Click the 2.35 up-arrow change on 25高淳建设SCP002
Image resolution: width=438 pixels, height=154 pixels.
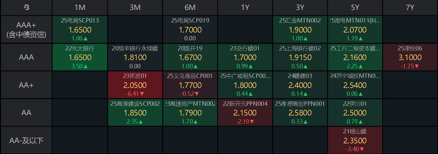[x=135, y=121]
